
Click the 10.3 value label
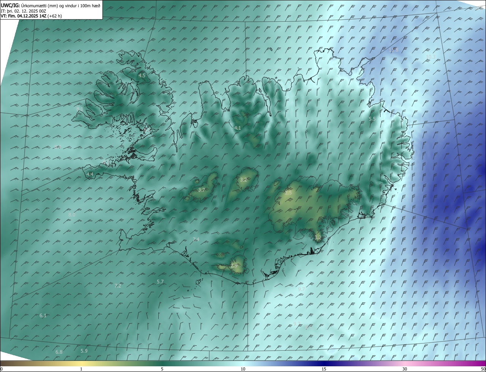(431, 57)
